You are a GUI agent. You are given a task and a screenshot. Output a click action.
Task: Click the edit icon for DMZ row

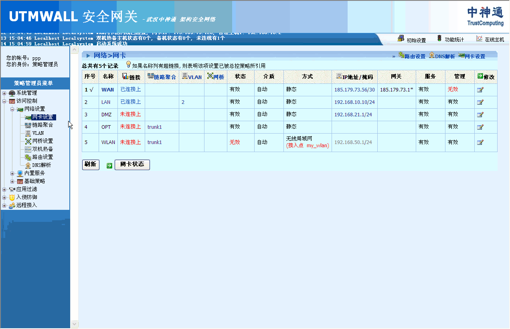[x=480, y=115]
